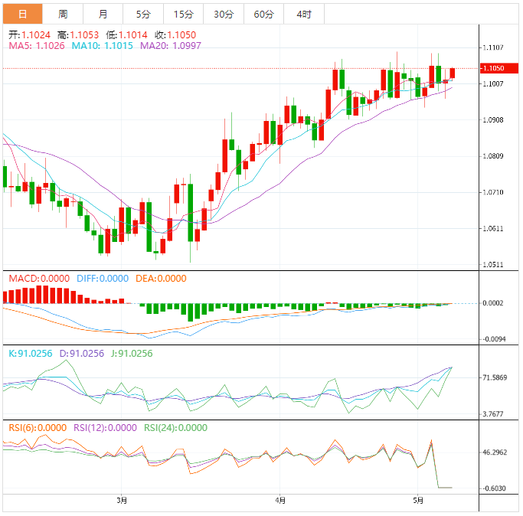Image resolution: width=523 pixels, height=516 pixels.
Task: Click the 71.5869 KDJ axis label
Action: click(x=495, y=378)
